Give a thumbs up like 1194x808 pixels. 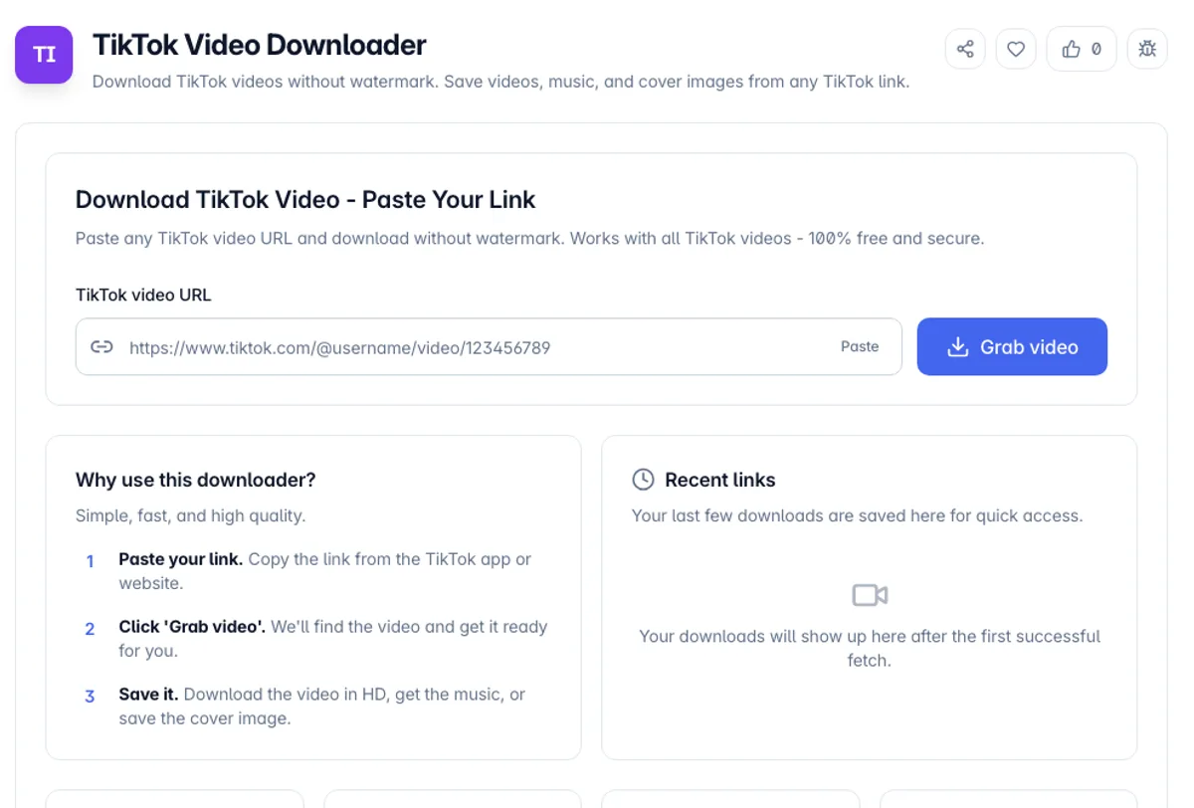[x=1082, y=49]
